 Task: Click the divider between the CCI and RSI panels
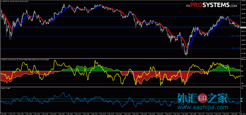[x=120, y=87]
